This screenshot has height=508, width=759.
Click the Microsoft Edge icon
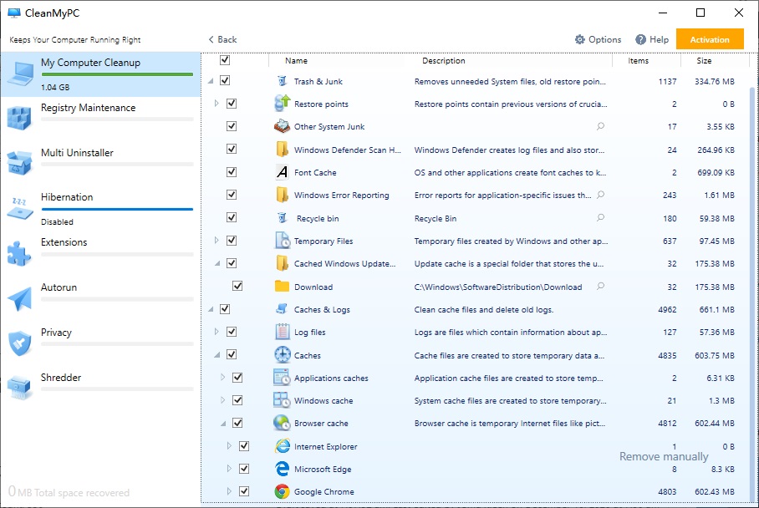point(282,469)
